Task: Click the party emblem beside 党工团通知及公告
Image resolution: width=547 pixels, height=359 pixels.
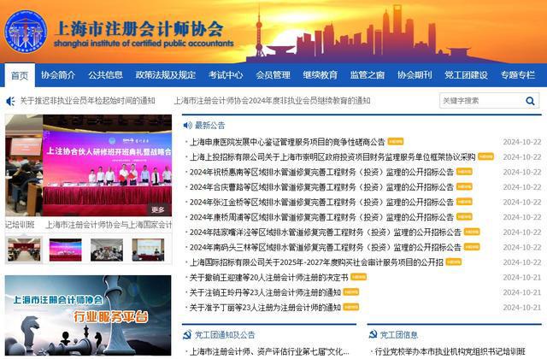Action: [187, 335]
